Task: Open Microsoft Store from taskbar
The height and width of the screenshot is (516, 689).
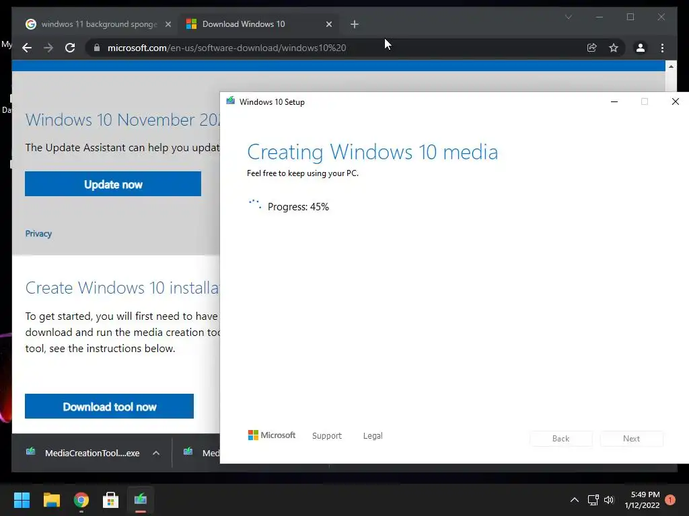Action: coord(111,500)
